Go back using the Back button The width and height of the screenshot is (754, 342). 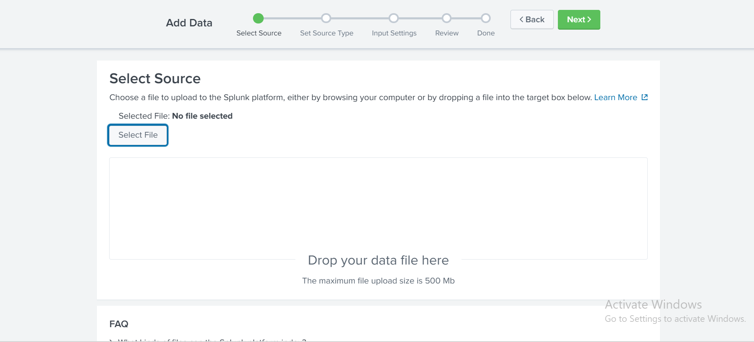point(532,20)
